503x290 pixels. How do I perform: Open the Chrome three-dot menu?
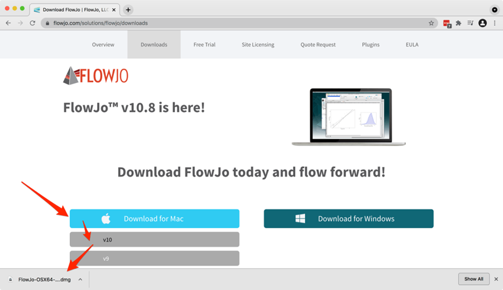495,23
